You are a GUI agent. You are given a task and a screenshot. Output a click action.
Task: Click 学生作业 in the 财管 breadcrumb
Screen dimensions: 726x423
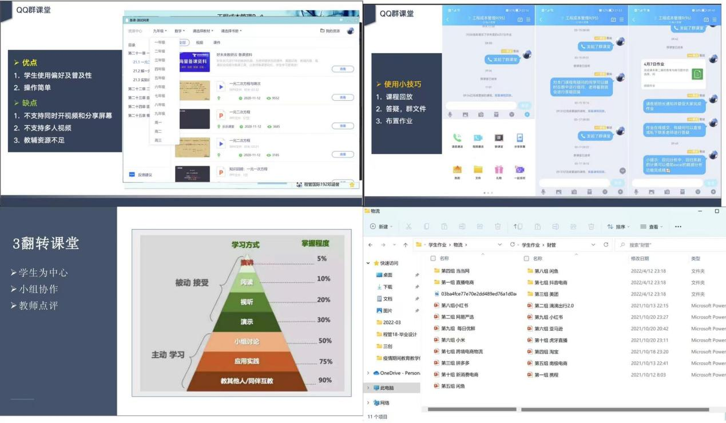tap(531, 245)
